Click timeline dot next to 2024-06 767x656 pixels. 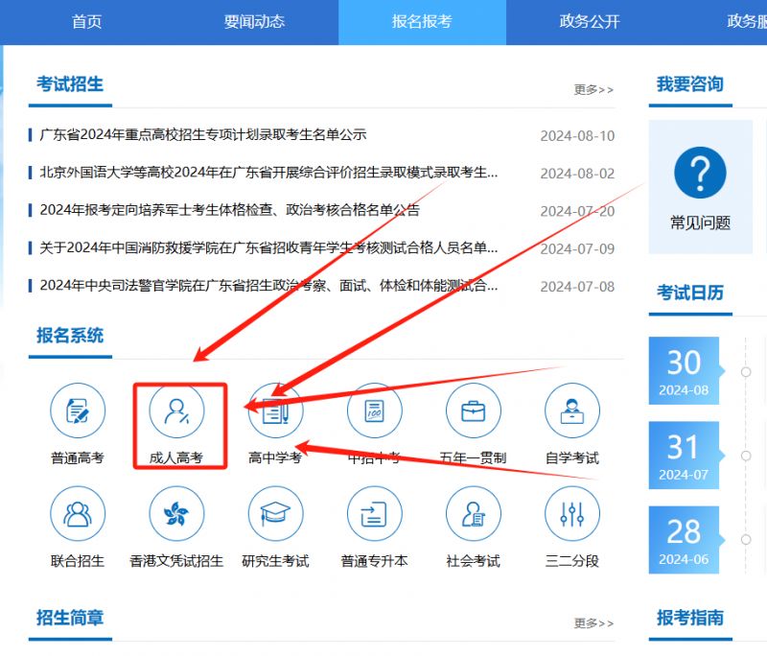[746, 540]
